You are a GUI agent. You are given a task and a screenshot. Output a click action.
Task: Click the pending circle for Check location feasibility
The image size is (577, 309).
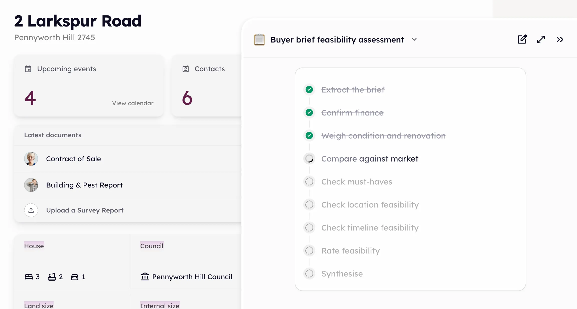[x=309, y=204]
